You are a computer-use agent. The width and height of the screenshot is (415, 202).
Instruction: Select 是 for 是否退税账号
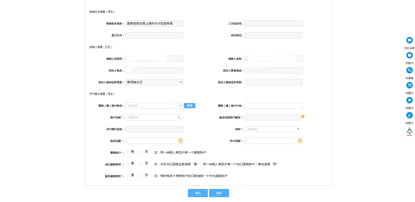pos(128,176)
